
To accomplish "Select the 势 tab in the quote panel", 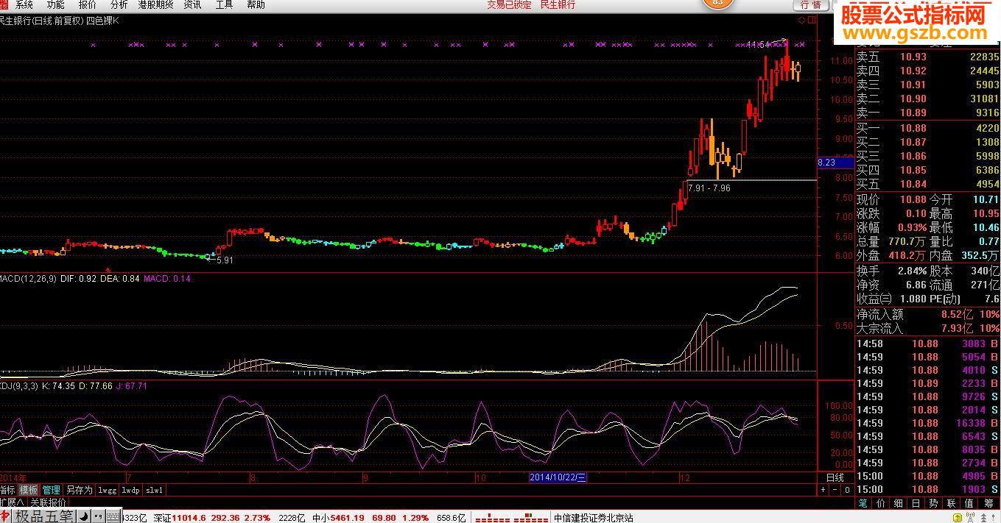I will pos(934,503).
